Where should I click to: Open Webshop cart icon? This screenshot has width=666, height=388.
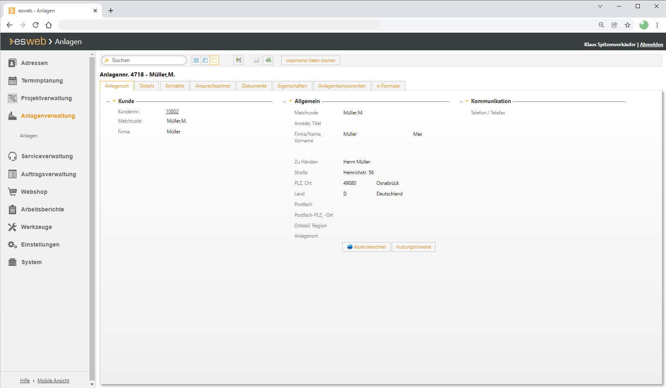click(12, 192)
